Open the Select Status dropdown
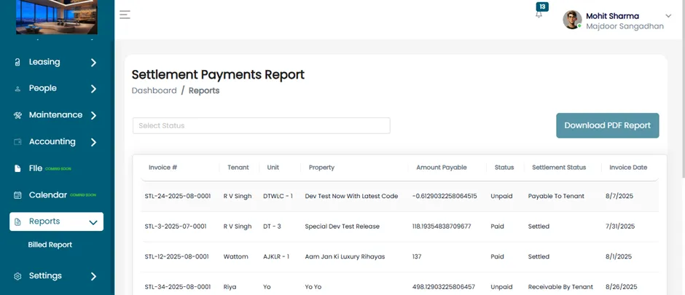Screen dimensions: 685x295 (x=261, y=126)
